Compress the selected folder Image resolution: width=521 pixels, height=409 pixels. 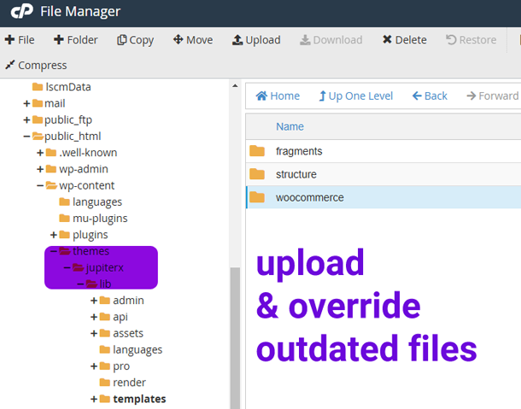point(36,65)
